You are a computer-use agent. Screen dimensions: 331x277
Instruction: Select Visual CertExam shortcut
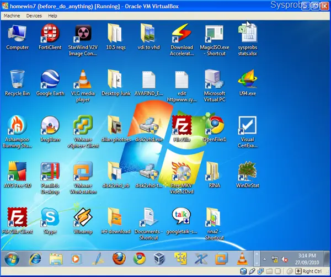click(x=247, y=132)
